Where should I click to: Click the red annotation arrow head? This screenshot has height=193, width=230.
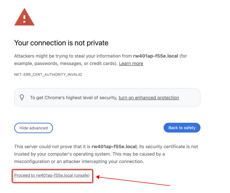[98, 177]
